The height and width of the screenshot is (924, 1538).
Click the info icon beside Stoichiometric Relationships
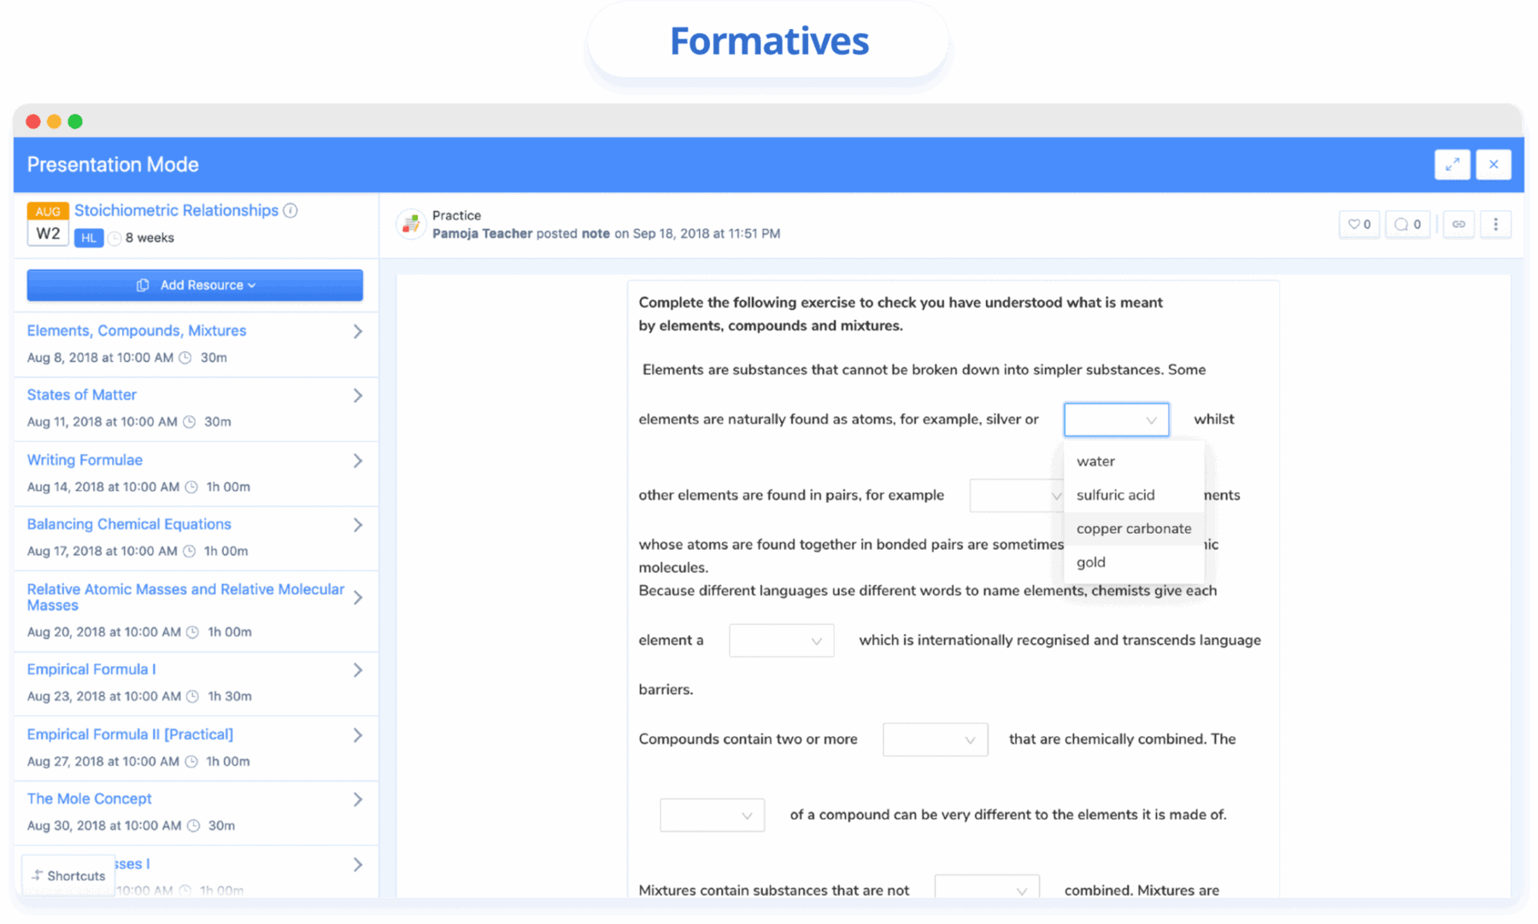point(291,211)
